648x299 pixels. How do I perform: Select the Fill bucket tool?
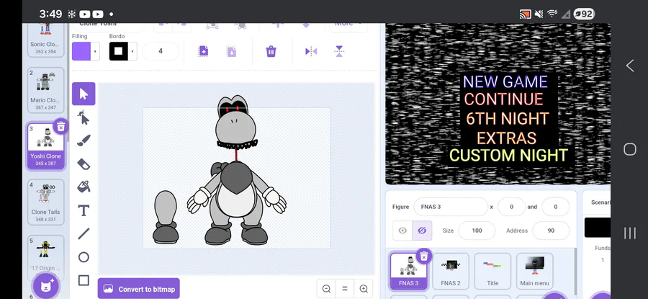tap(84, 187)
